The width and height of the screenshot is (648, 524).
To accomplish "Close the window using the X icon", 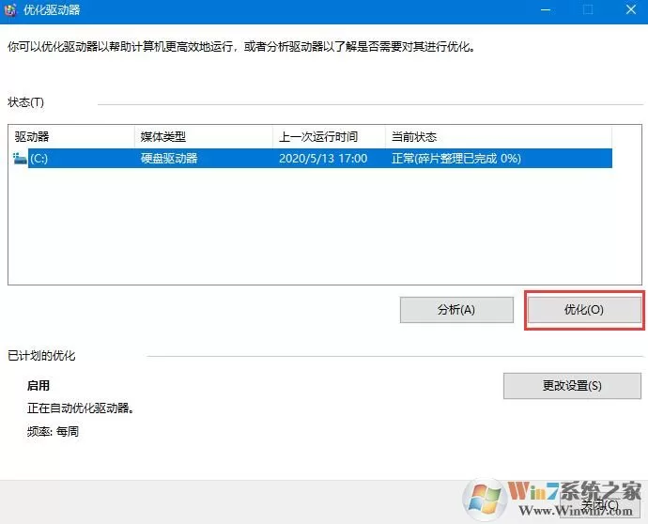I will (631, 10).
